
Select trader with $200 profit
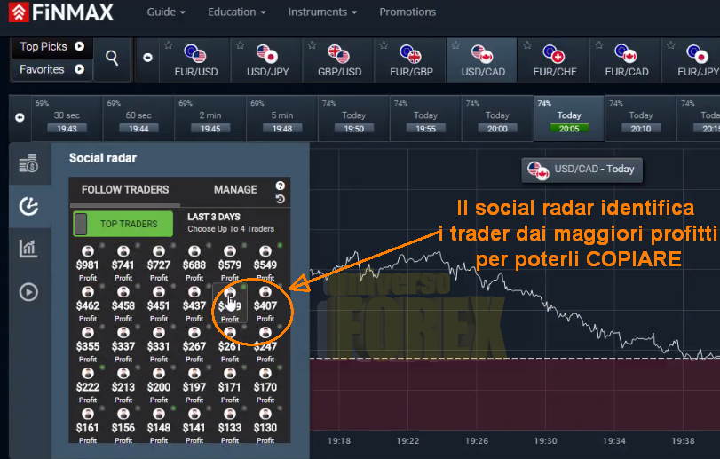pos(158,386)
